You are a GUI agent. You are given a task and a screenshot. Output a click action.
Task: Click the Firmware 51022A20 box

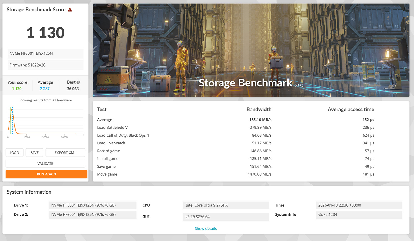click(45, 65)
